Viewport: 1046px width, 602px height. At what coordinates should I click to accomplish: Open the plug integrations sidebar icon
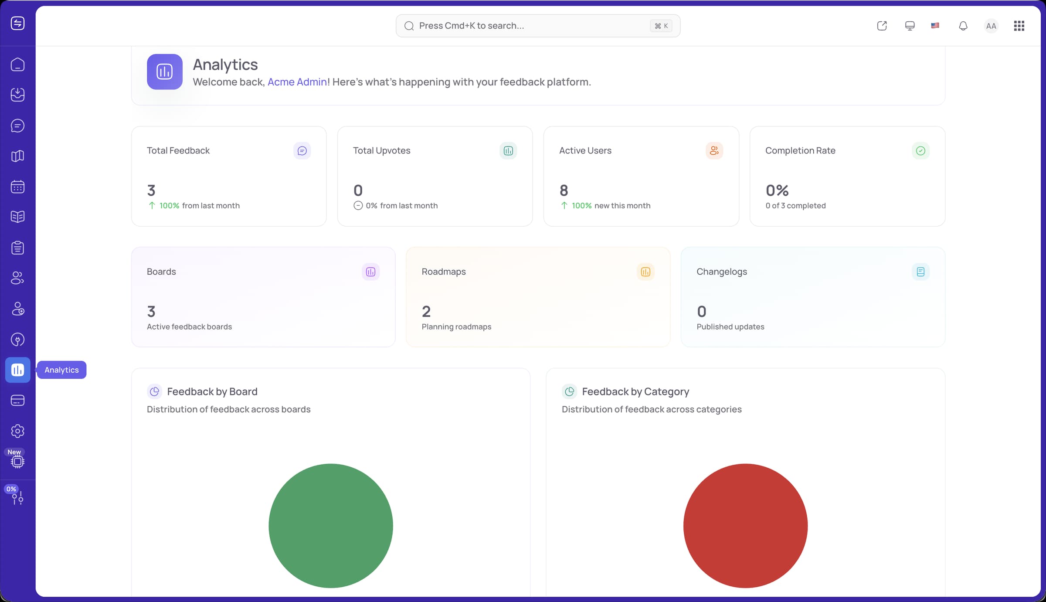pos(17,339)
